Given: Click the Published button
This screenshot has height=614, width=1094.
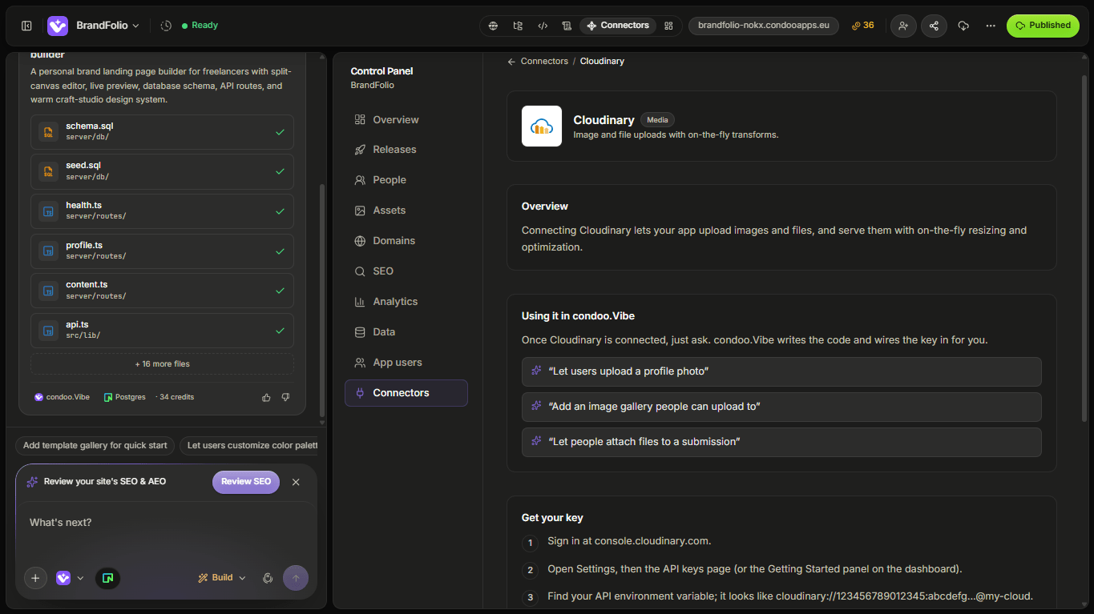Looking at the screenshot, I should 1043,26.
